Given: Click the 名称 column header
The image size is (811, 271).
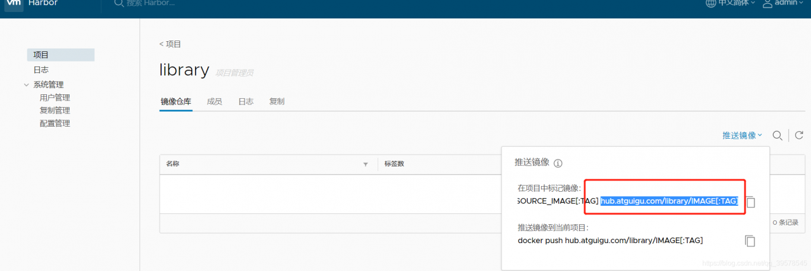Looking at the screenshot, I should click(172, 163).
